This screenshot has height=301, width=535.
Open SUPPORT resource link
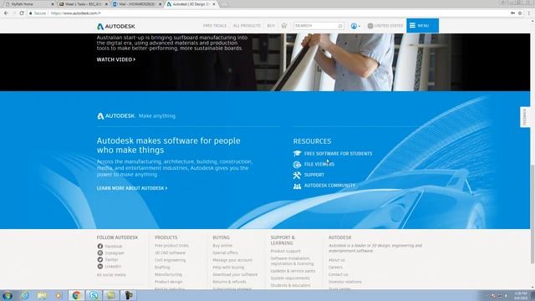click(x=314, y=175)
